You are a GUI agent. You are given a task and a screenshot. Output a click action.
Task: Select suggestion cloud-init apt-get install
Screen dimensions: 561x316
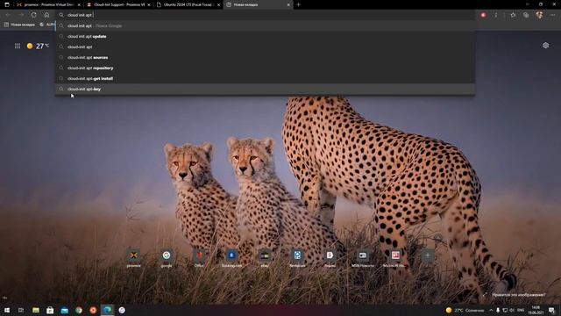click(265, 78)
